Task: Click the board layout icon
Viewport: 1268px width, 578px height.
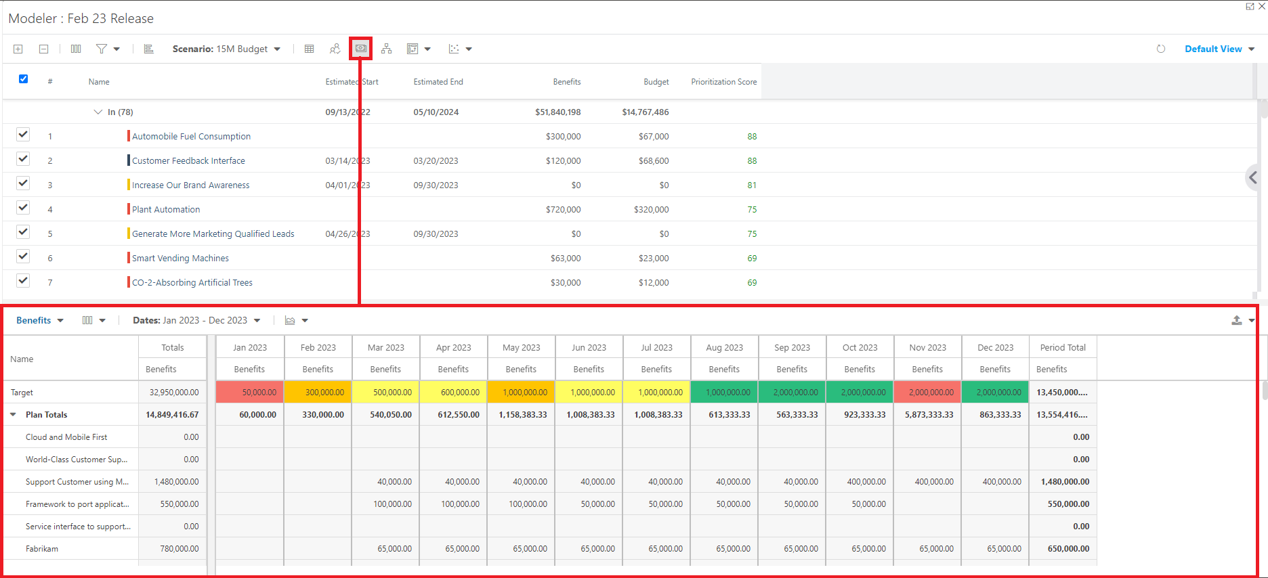Action: point(412,49)
